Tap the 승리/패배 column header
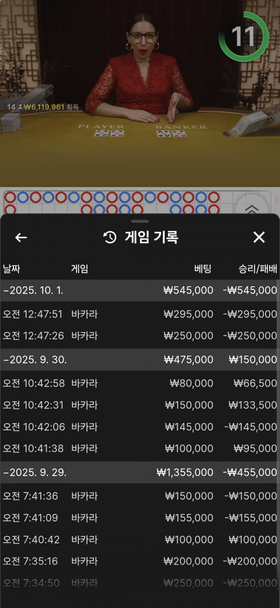This screenshot has width=280, height=608. (x=258, y=269)
